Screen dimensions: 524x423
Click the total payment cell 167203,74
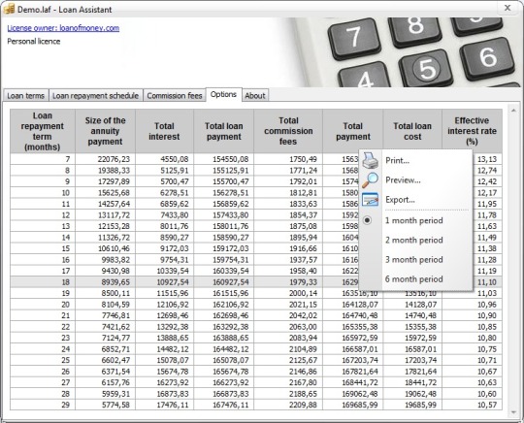[353, 360]
